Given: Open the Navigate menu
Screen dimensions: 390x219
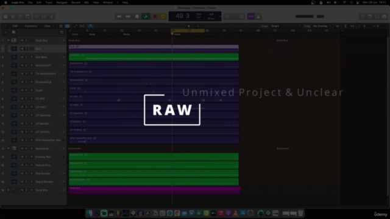Looking at the screenshot, I should pos(62,2).
